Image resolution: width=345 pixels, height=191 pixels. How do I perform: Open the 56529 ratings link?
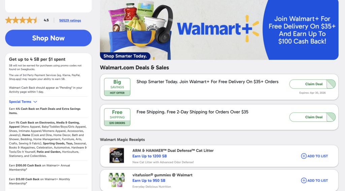70,21
